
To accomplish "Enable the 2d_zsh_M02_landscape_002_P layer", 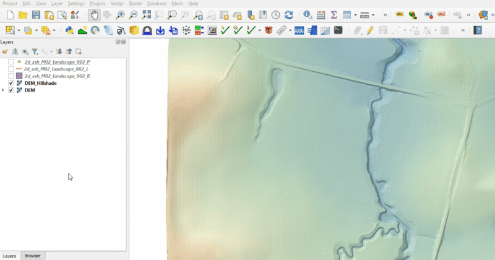I will 11,63.
